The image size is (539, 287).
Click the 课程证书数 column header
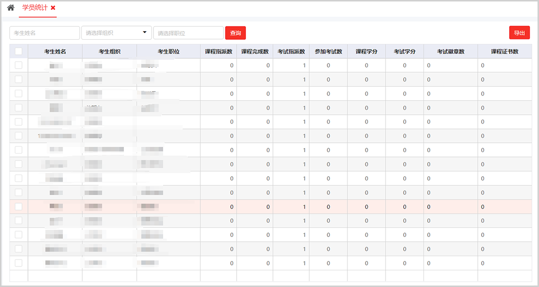tap(505, 52)
